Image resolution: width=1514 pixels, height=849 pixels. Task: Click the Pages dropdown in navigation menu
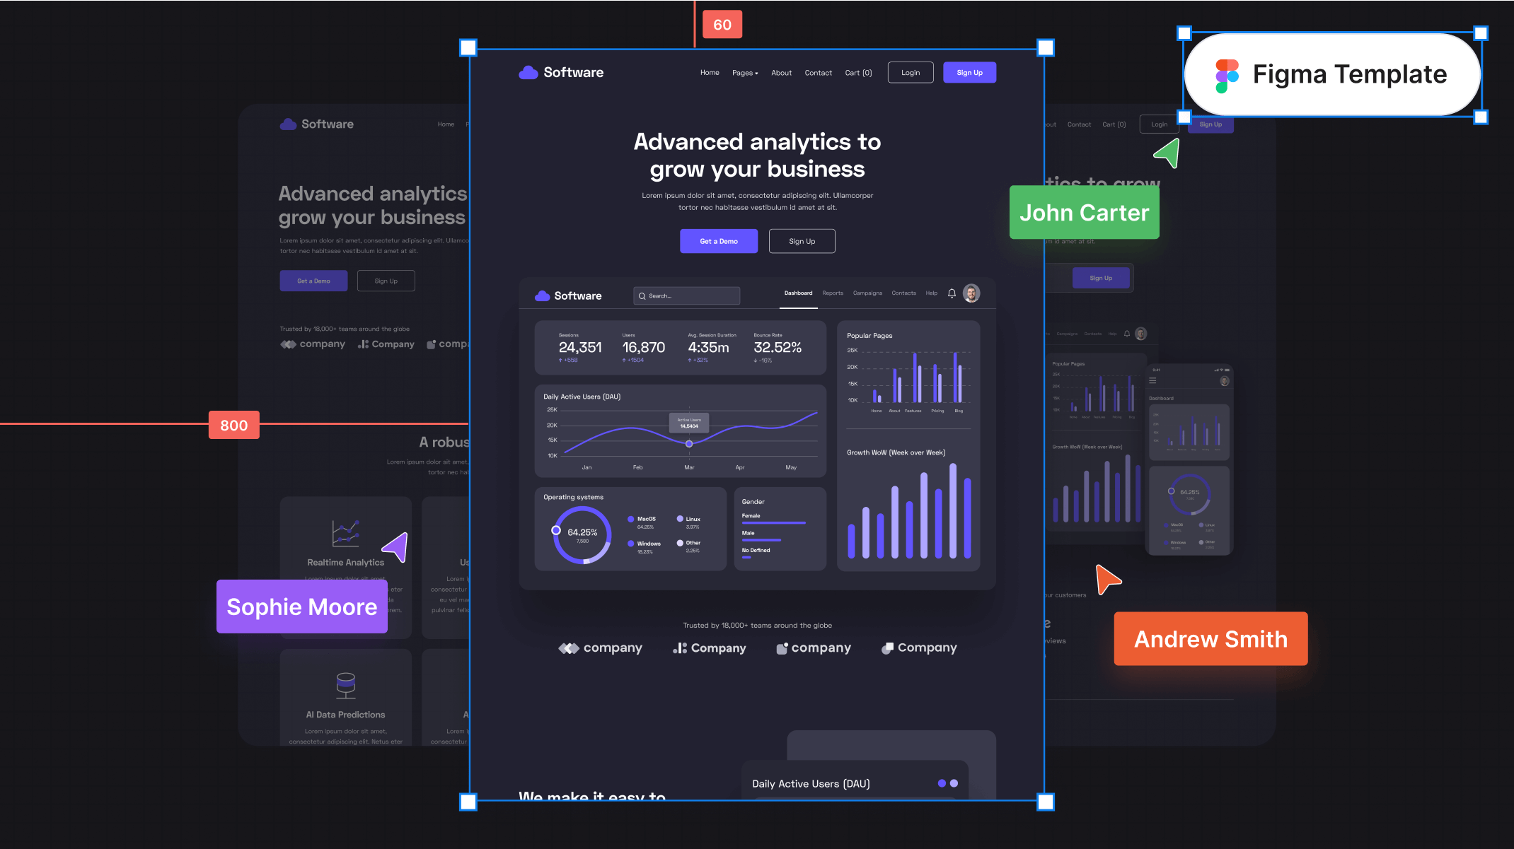coord(744,73)
